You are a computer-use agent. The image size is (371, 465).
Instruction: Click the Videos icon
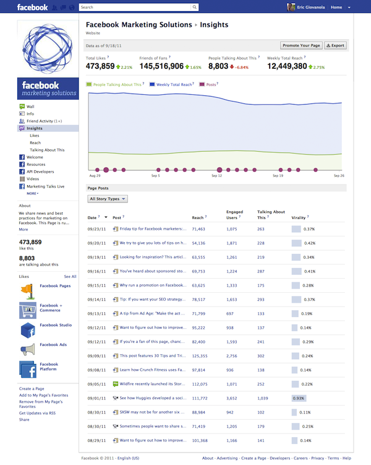(x=22, y=179)
